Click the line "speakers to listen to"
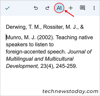 click(30, 45)
